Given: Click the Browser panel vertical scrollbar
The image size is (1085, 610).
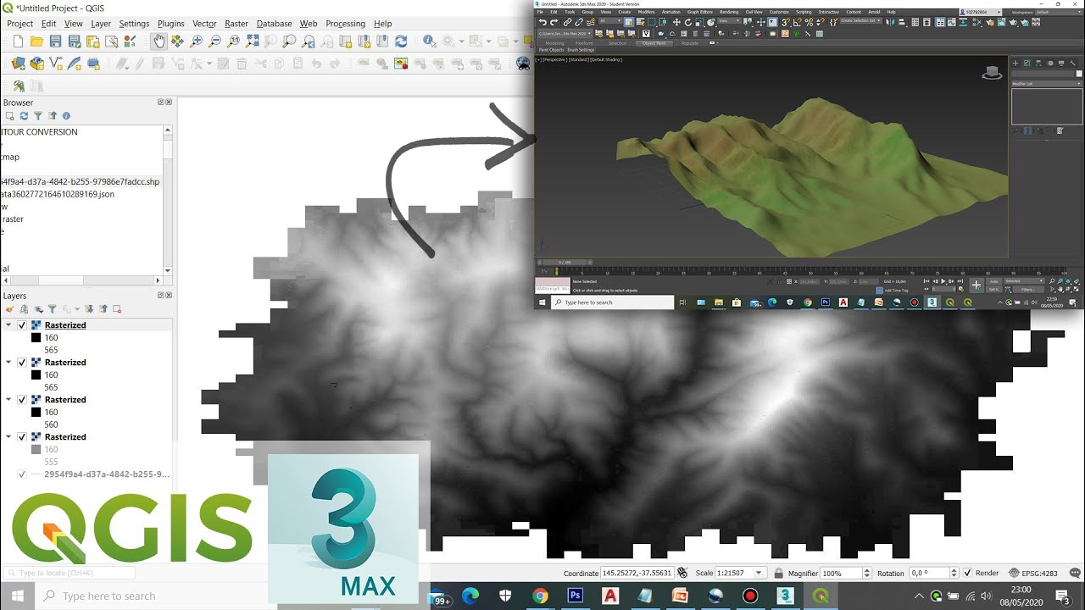Looking at the screenshot, I should tap(168, 199).
